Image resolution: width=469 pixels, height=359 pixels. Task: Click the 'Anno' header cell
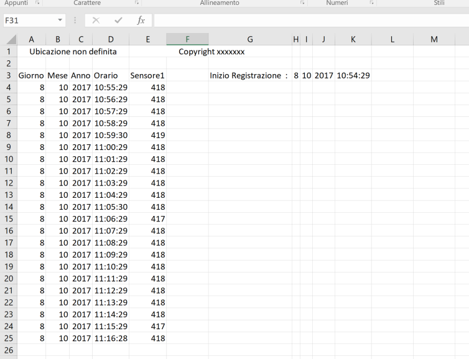[81, 75]
